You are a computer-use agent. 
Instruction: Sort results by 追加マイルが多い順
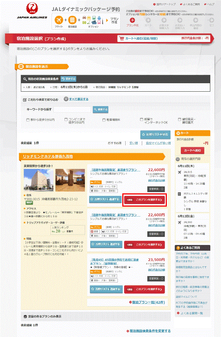[x=158, y=143]
